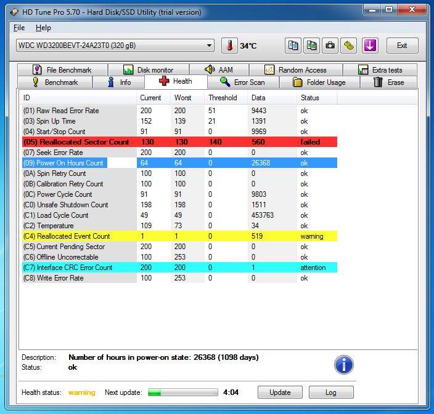Select the Calibration Retry Count row
This screenshot has width=434, height=414.
point(179,184)
